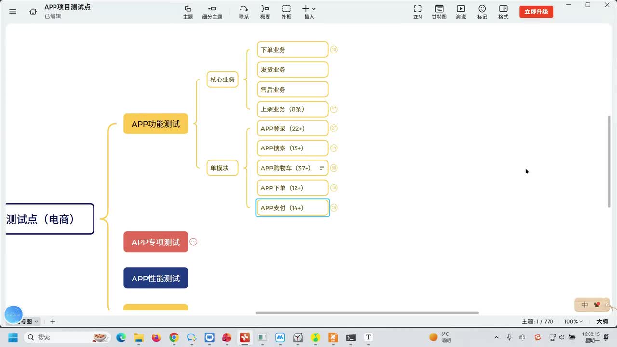Go to the home screen
The width and height of the screenshot is (617, 347).
tap(33, 12)
